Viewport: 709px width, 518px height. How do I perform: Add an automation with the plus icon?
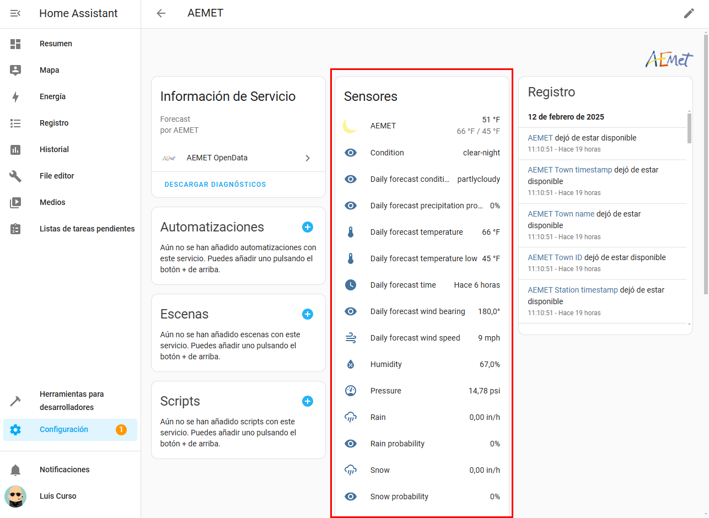pyautogui.click(x=308, y=227)
